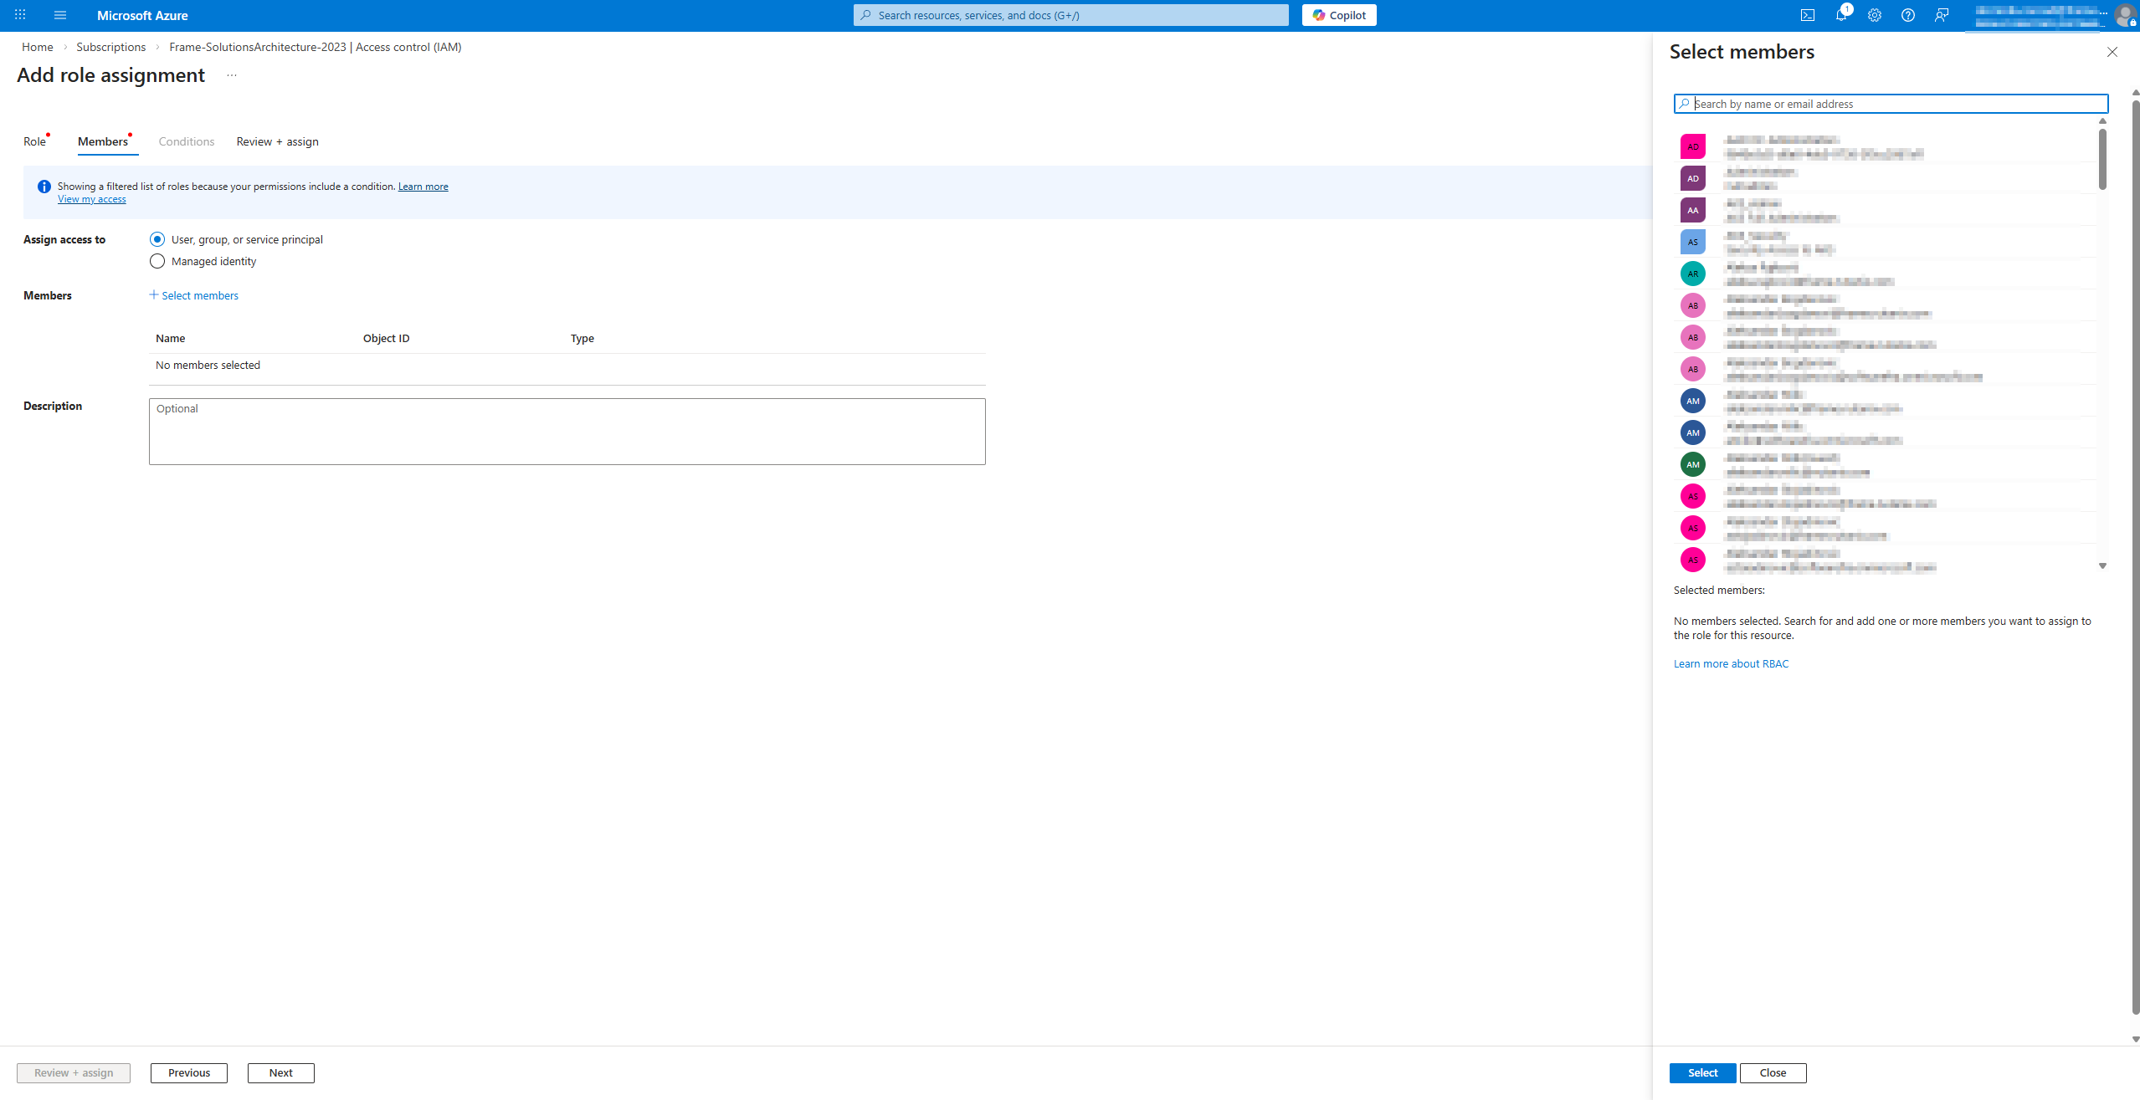Close the Select members panel
Image resolution: width=2140 pixels, height=1100 pixels.
click(2112, 52)
